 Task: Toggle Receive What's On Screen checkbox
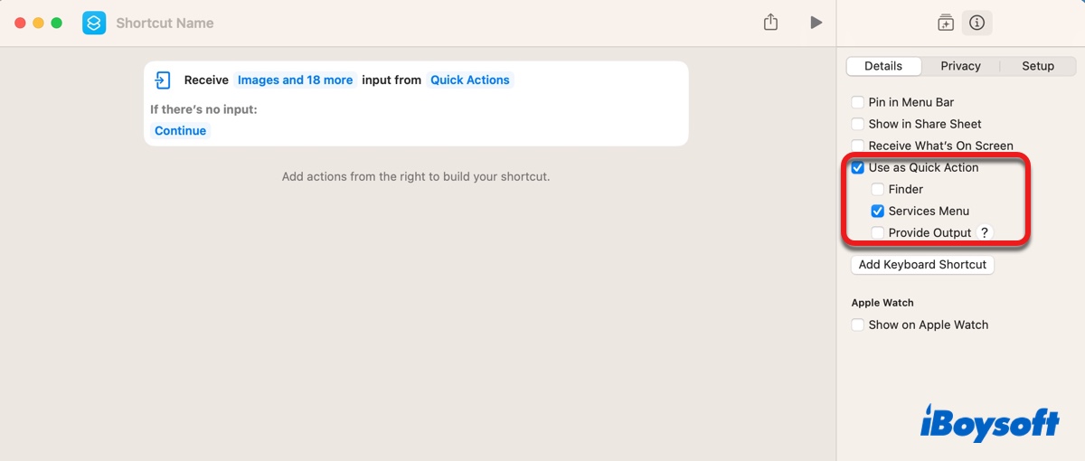(x=858, y=146)
